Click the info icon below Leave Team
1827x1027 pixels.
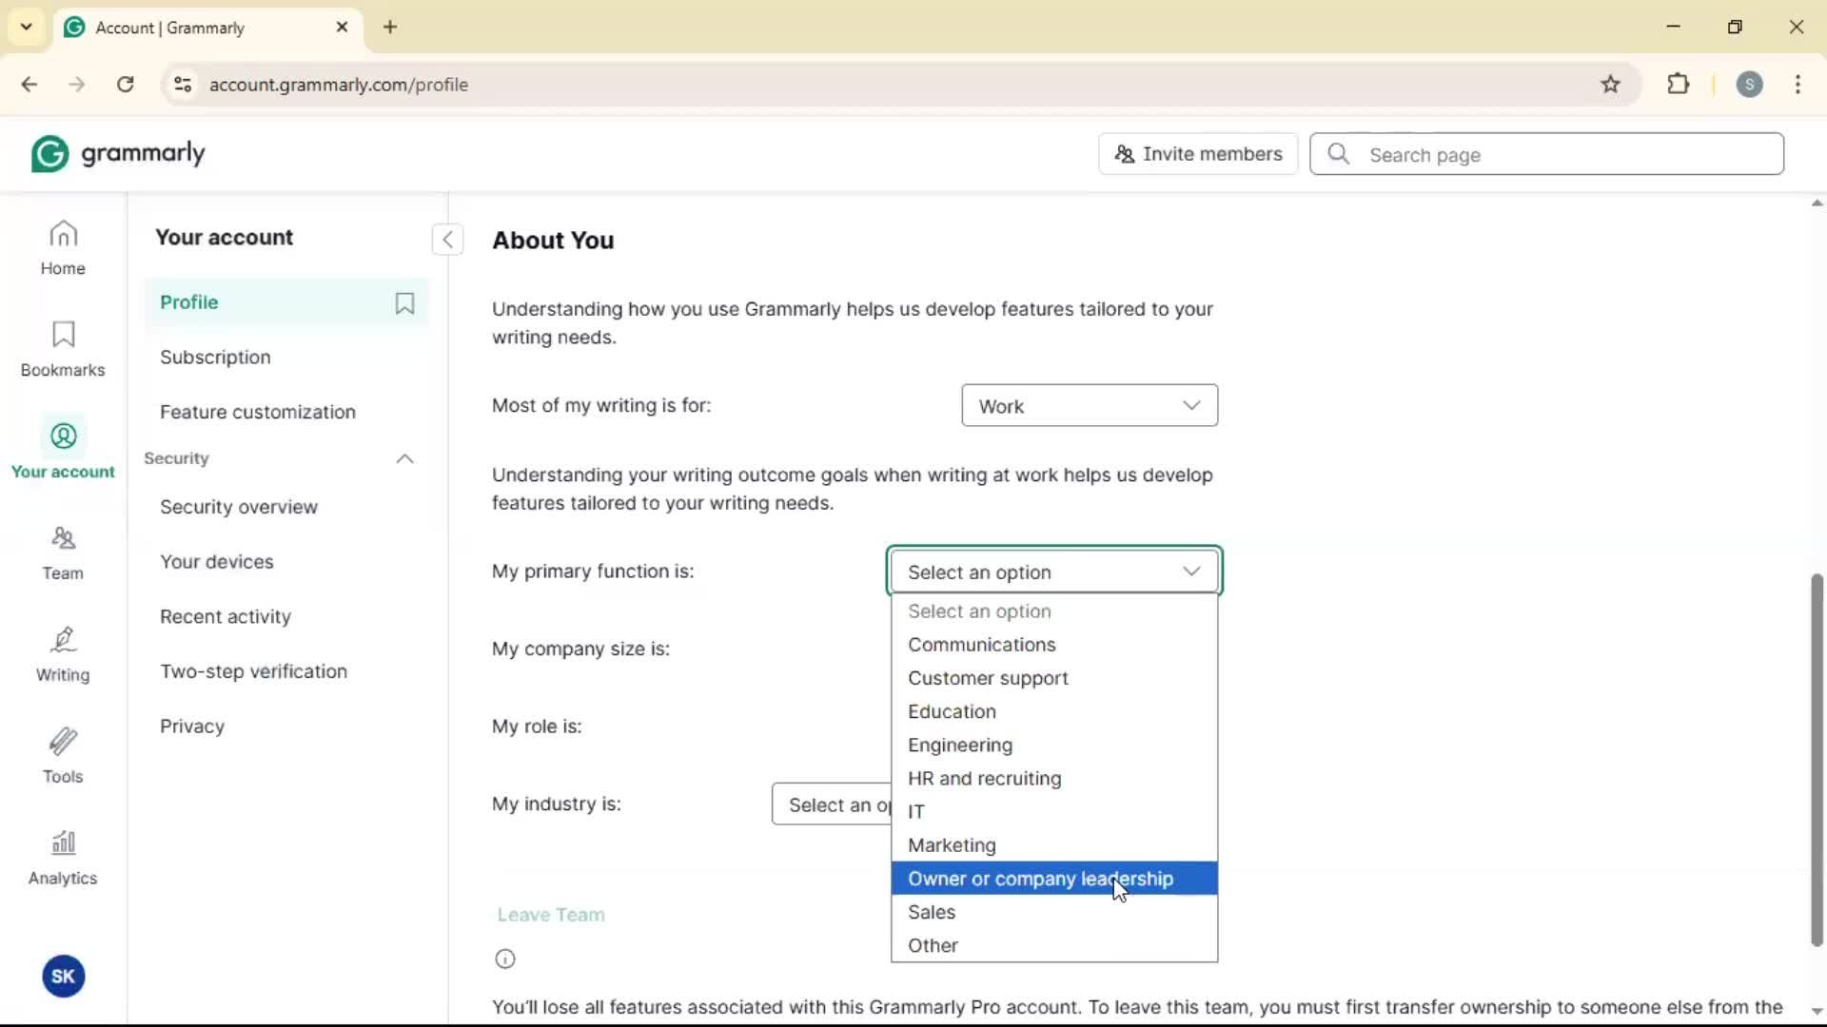[x=505, y=959]
